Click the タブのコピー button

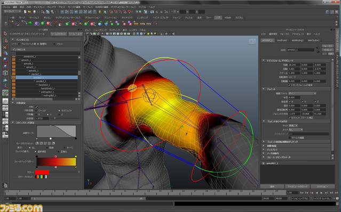pos(322,186)
